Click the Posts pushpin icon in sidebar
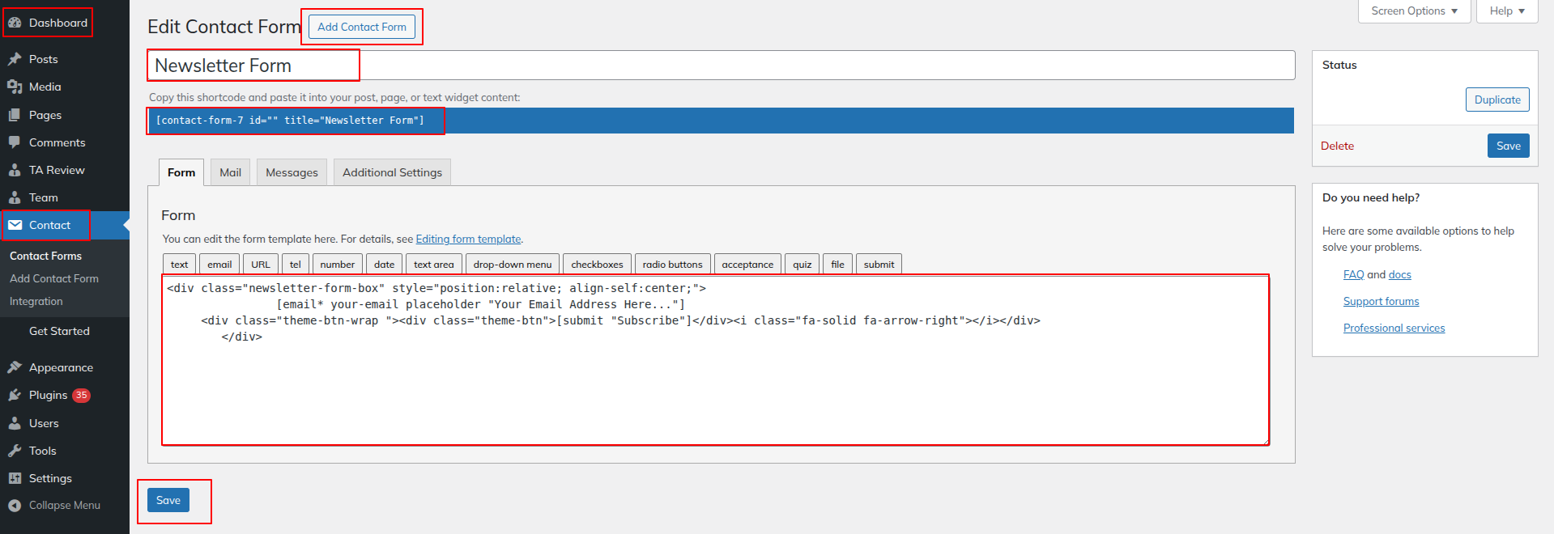The height and width of the screenshot is (534, 1554). tap(15, 59)
